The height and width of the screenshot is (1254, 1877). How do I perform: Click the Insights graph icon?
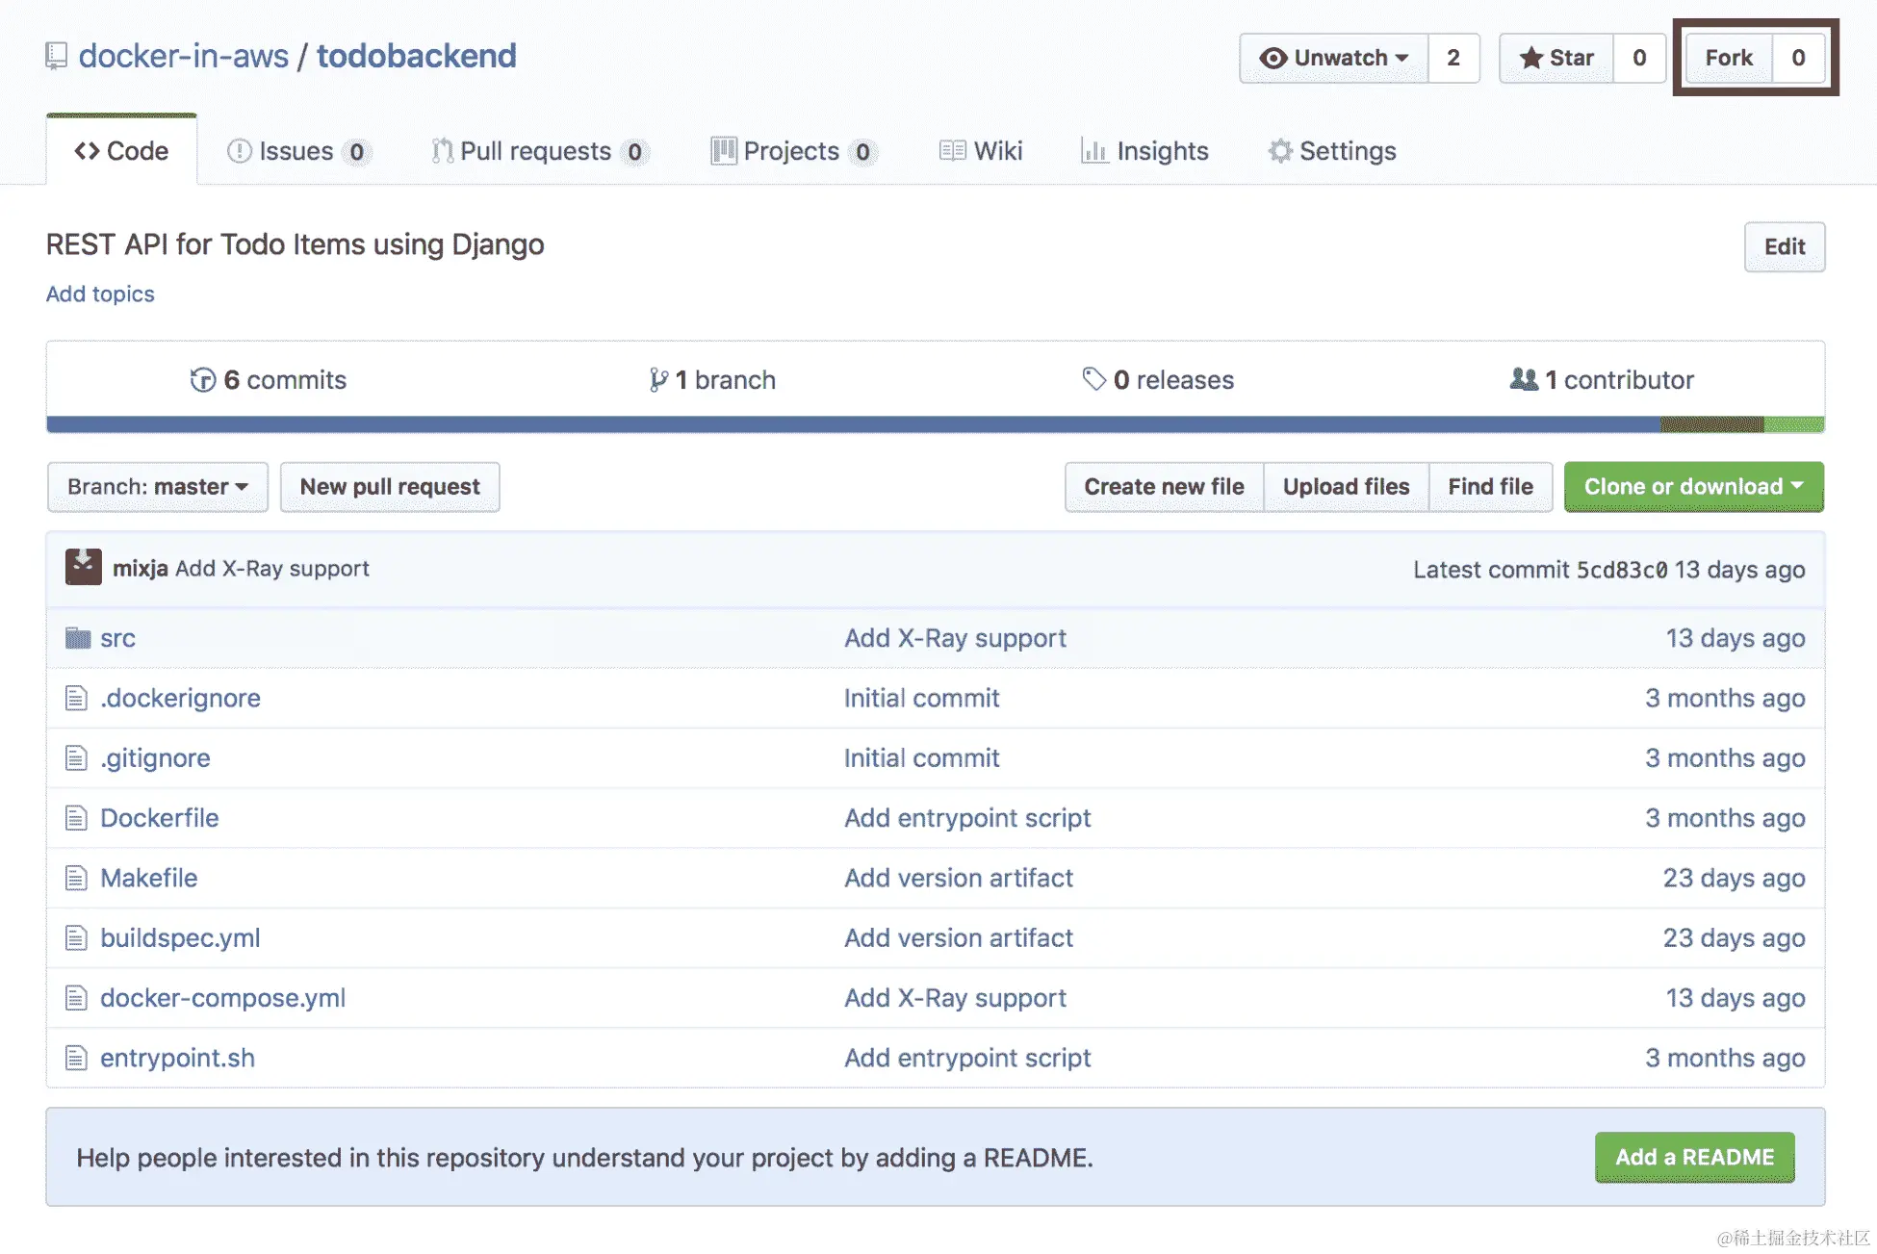pos(1093,151)
